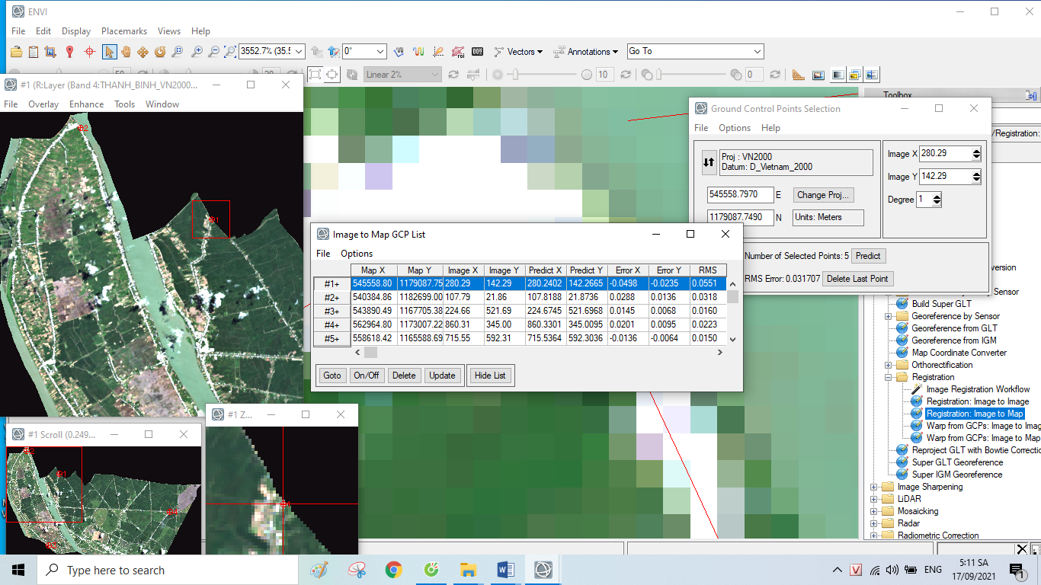Click the swap arrows button beside Proj VN2000
This screenshot has height=585, width=1041.
coord(709,162)
